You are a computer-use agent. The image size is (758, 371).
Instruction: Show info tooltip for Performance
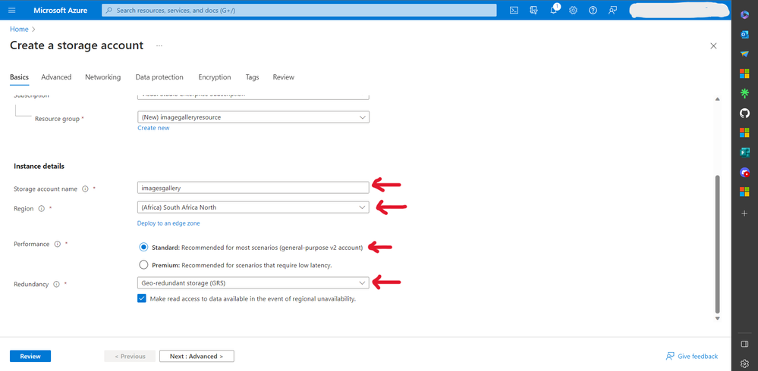[x=57, y=244]
